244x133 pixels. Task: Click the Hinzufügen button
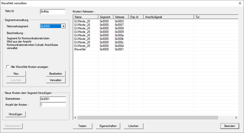[x=16, y=114]
